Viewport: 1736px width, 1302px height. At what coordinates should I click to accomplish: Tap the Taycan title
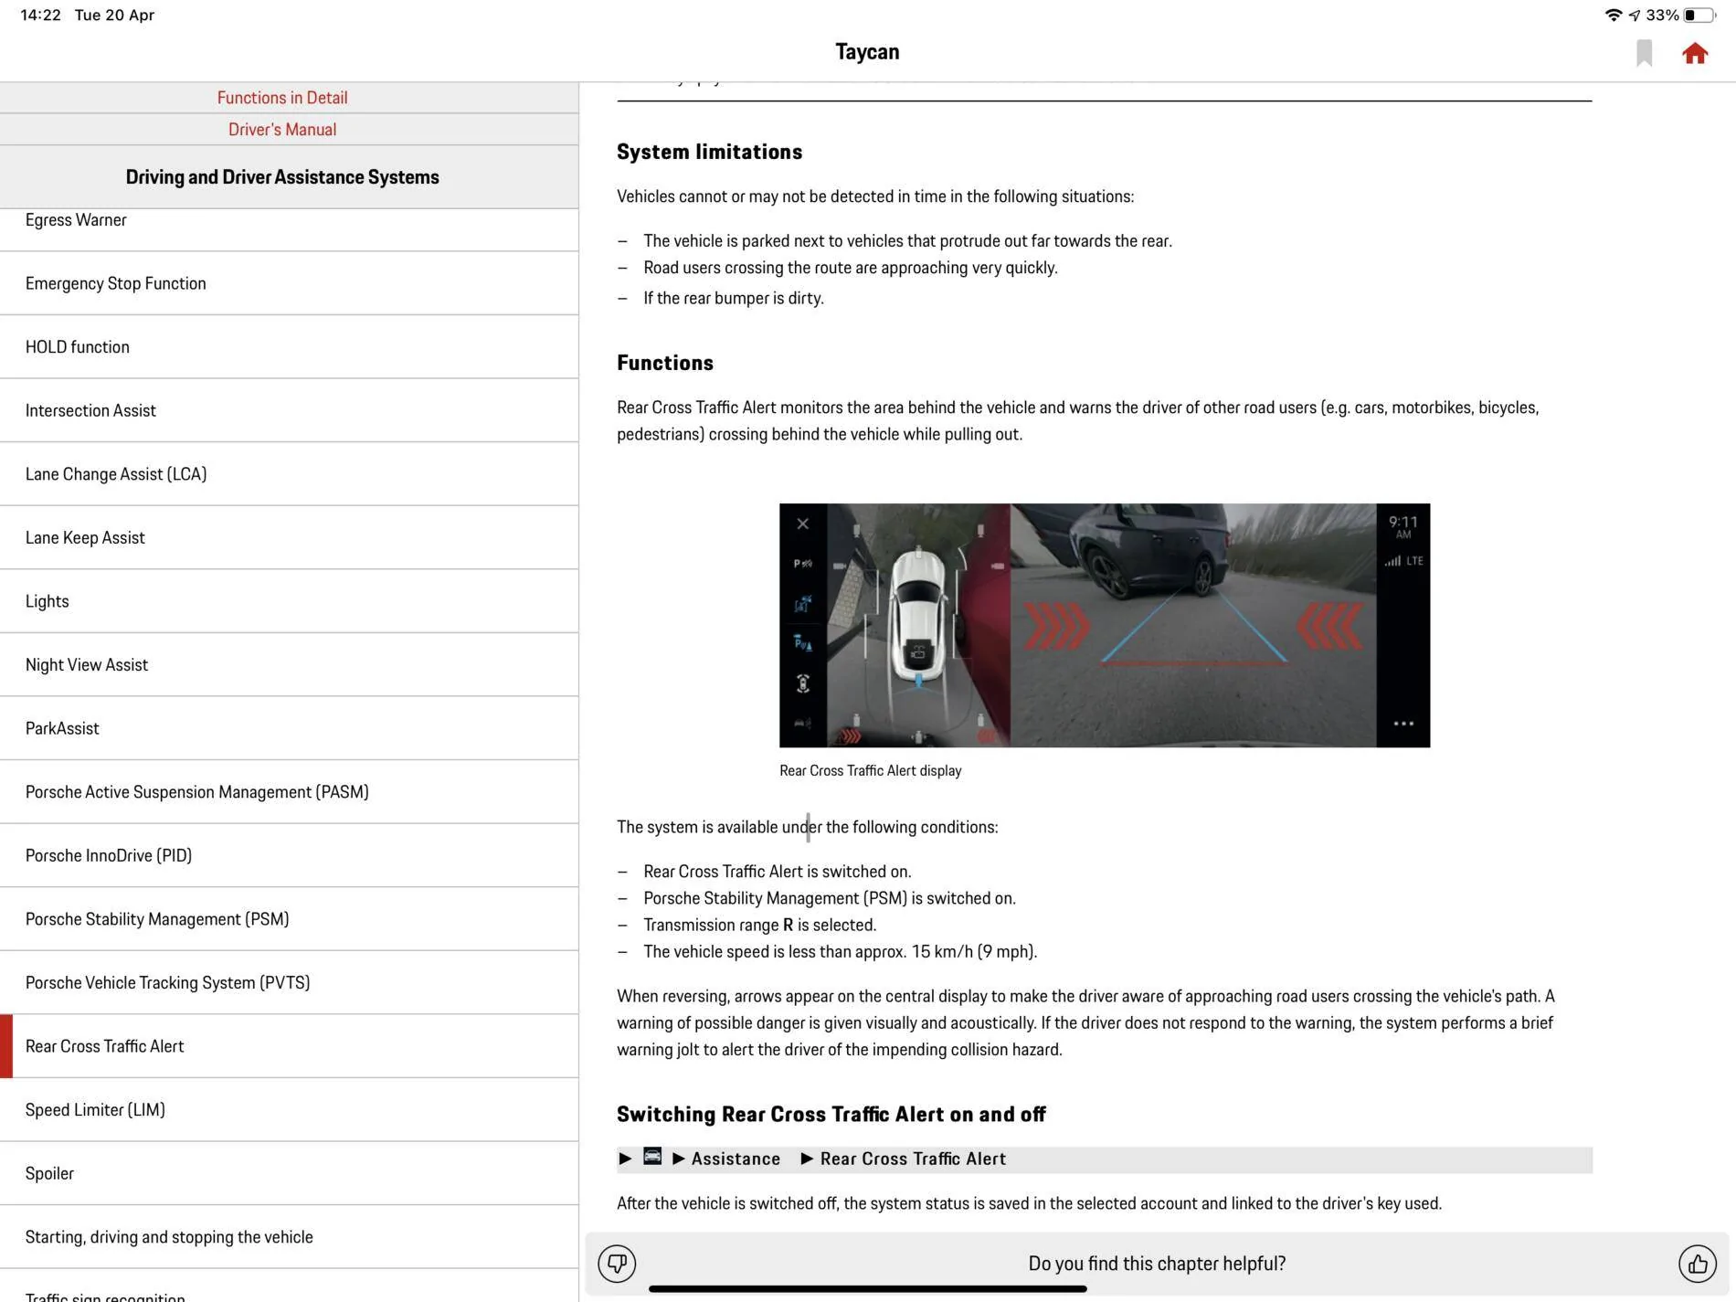(867, 52)
